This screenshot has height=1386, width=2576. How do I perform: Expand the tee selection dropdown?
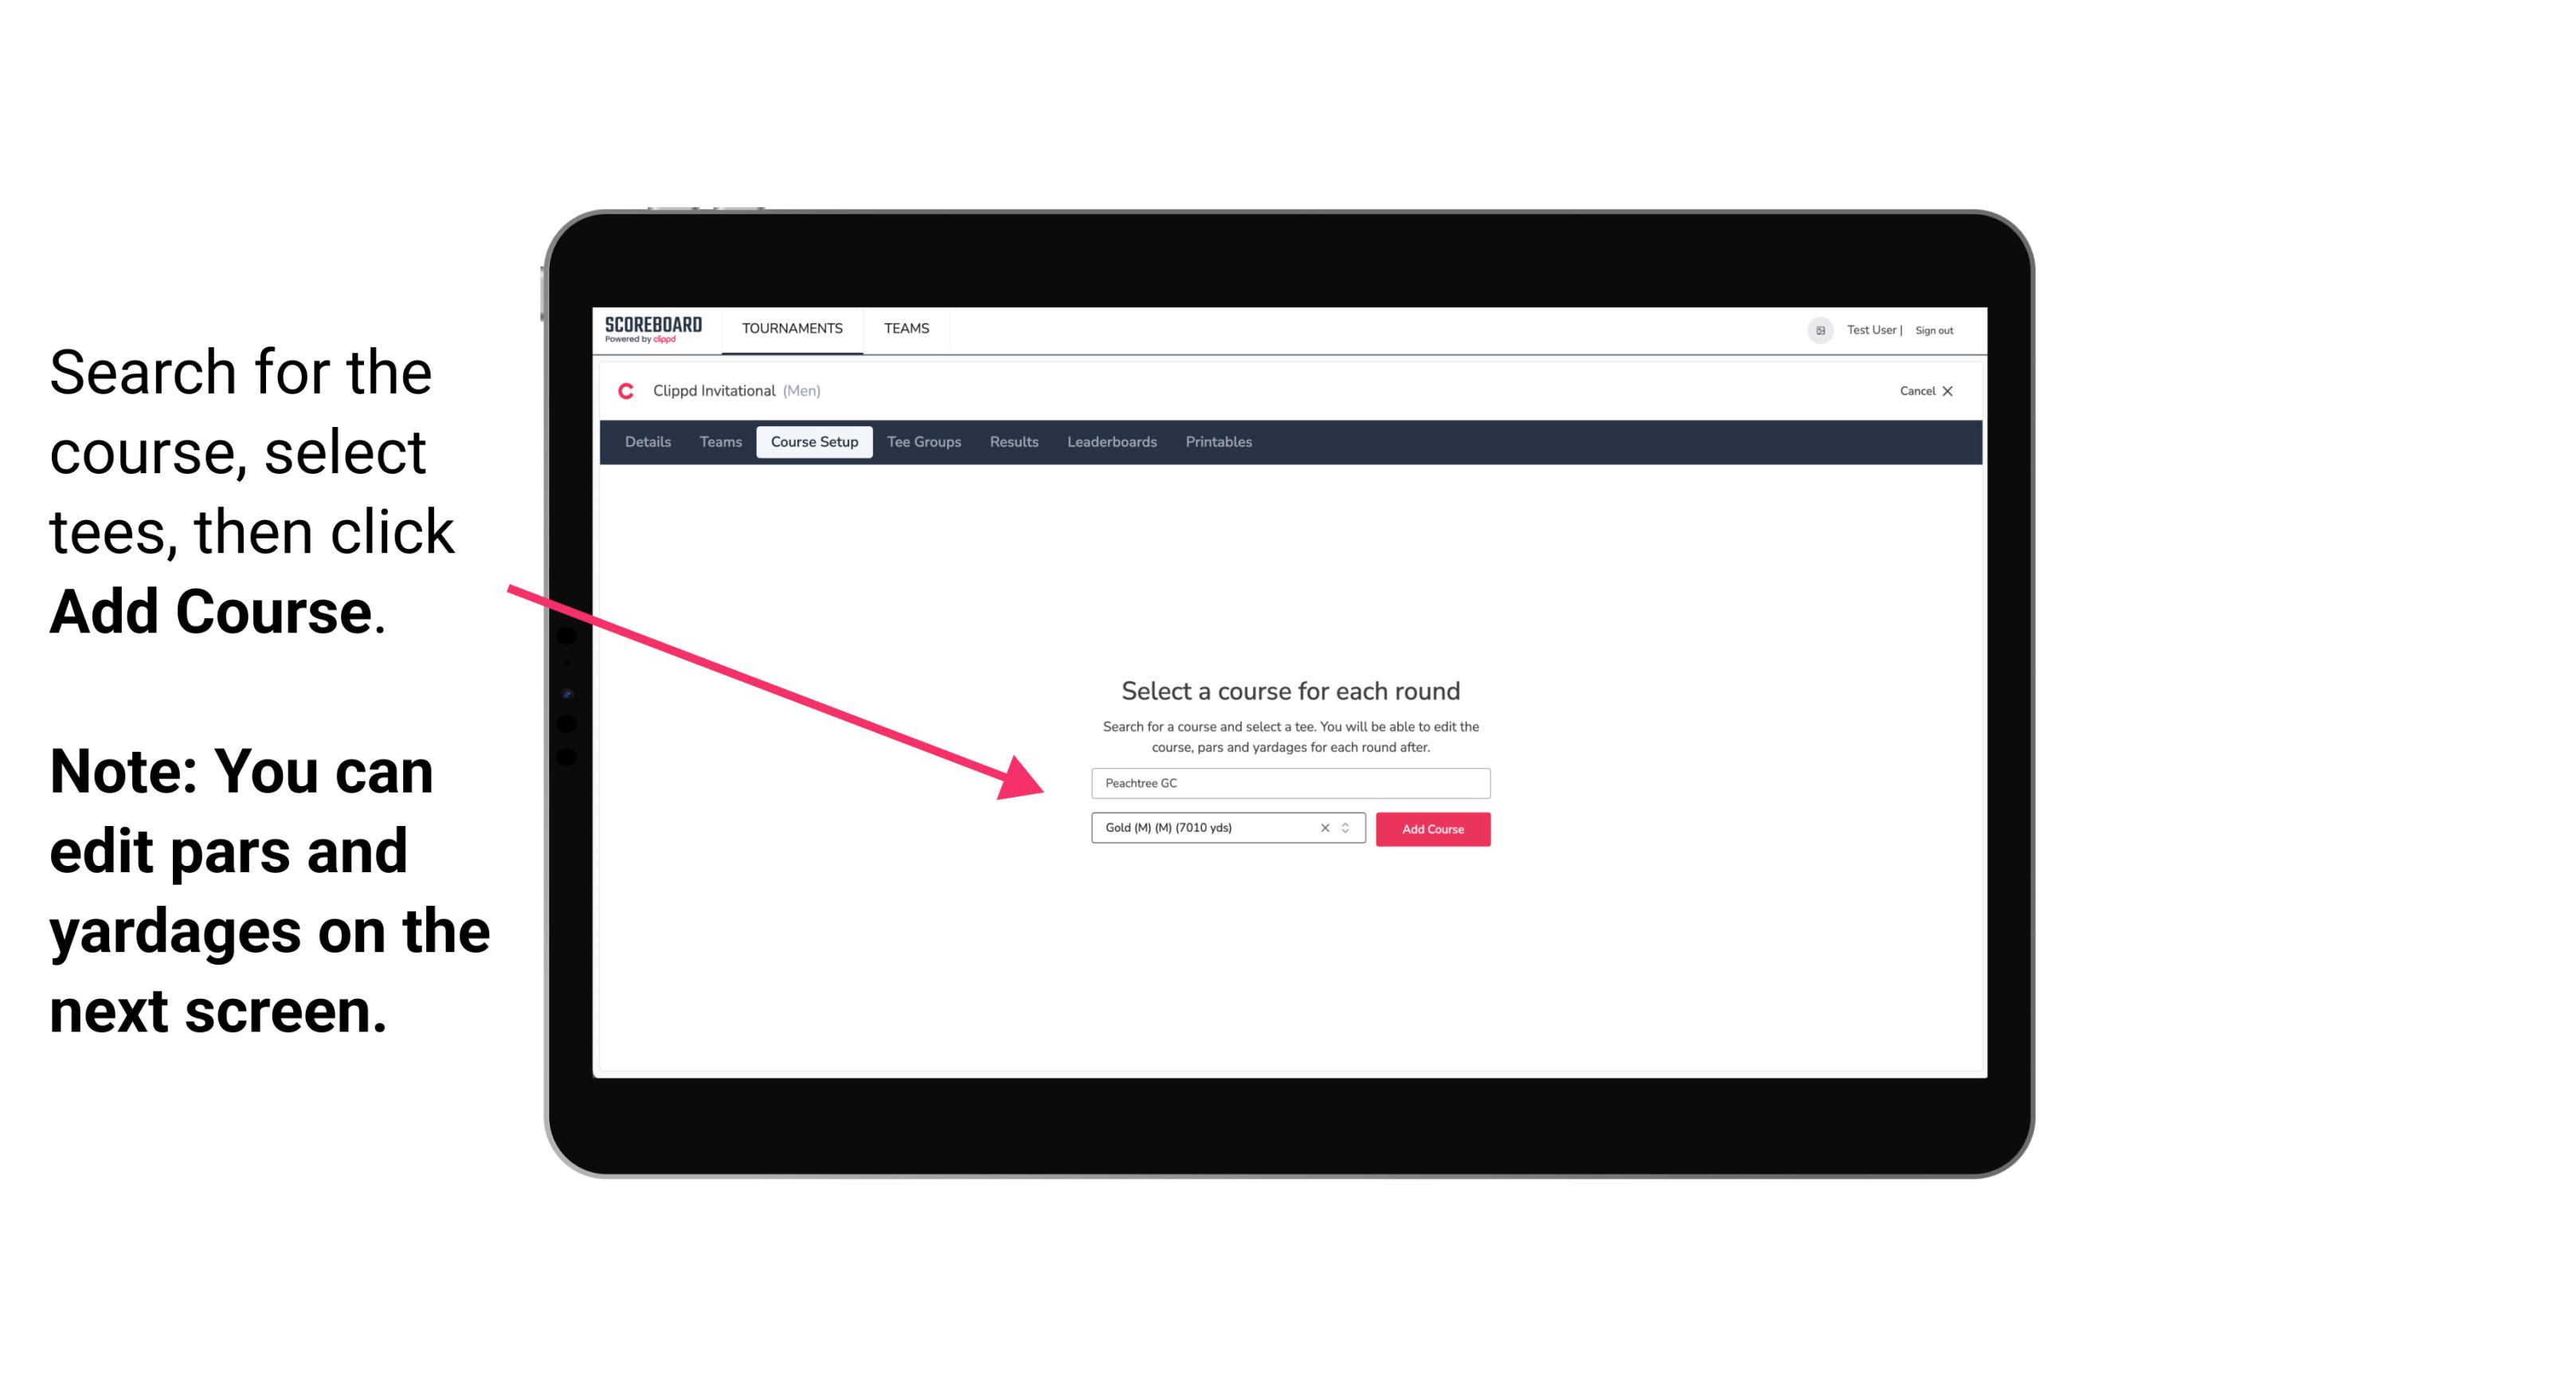(x=1346, y=828)
